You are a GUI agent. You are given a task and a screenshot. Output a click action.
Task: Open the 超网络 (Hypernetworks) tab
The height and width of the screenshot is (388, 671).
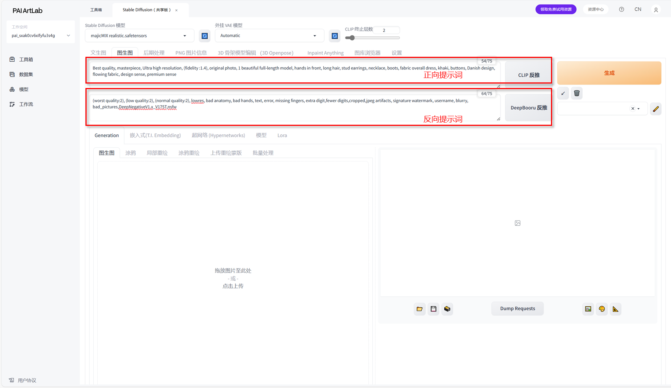point(218,136)
